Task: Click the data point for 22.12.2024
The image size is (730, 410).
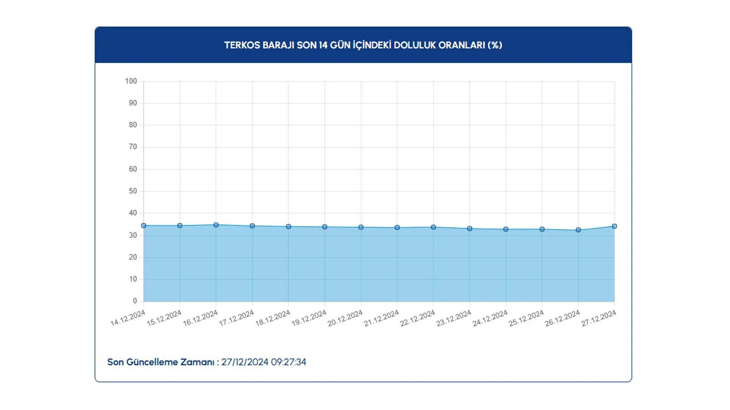Action: click(433, 227)
